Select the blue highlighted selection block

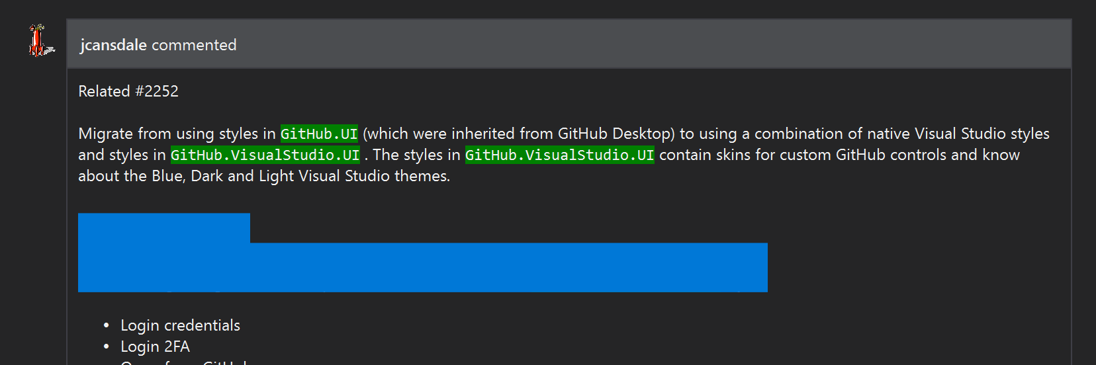[x=423, y=253]
